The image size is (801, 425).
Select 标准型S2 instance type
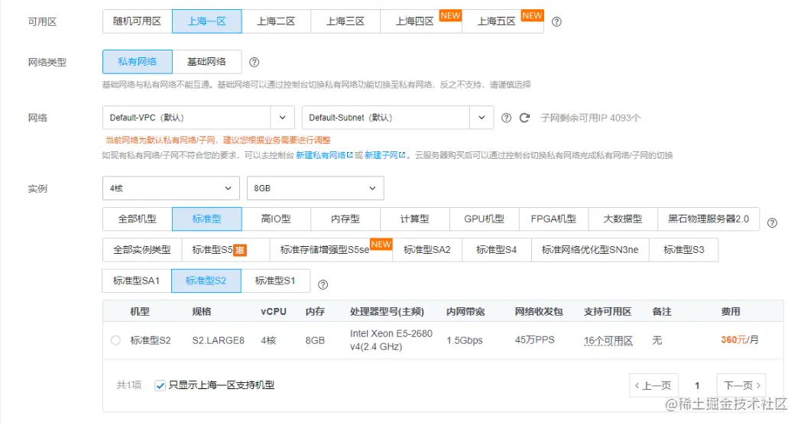(206, 281)
